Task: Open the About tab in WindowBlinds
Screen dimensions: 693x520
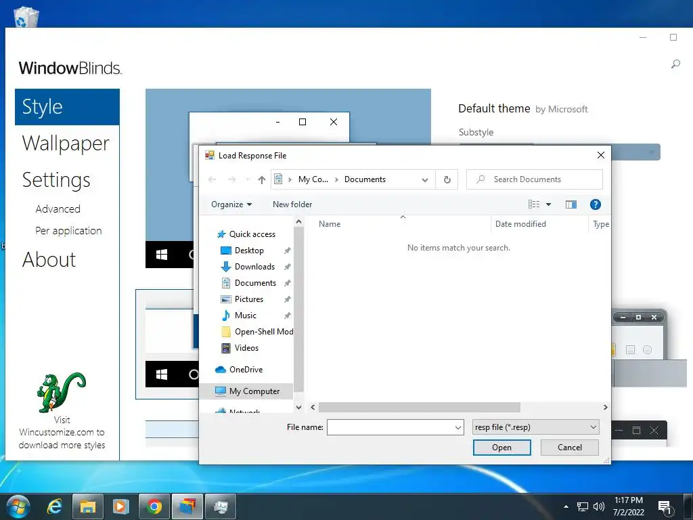Action: (x=49, y=259)
